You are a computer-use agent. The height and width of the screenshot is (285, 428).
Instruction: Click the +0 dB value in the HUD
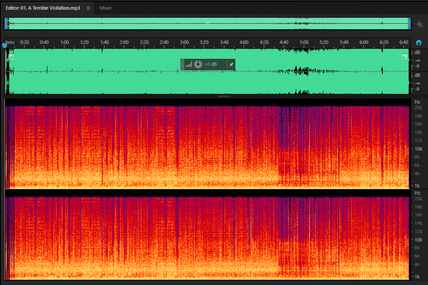pos(210,64)
